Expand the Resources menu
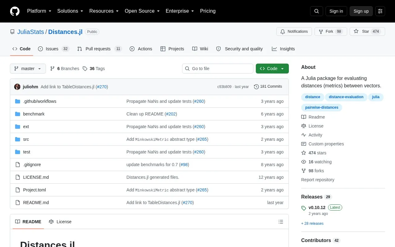Screen dimensions: 395x247 coord(104,11)
